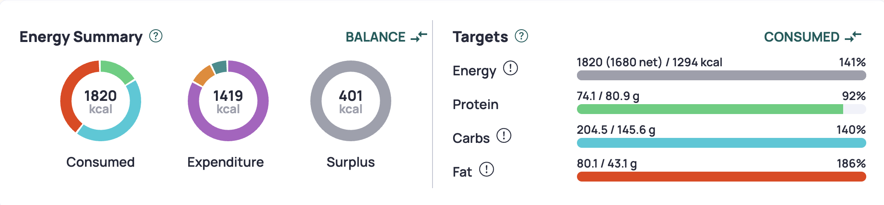Image resolution: width=884 pixels, height=205 pixels.
Task: Click the Protein target label
Action: point(475,105)
